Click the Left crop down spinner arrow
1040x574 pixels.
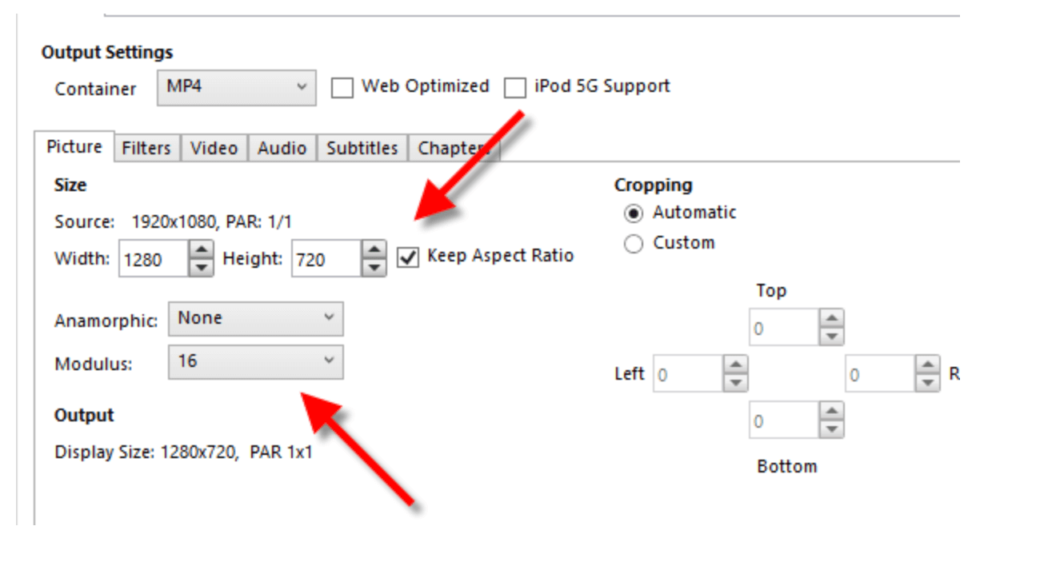[735, 382]
